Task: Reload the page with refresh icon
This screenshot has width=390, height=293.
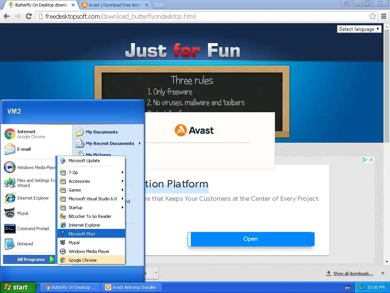Action: click(x=29, y=16)
